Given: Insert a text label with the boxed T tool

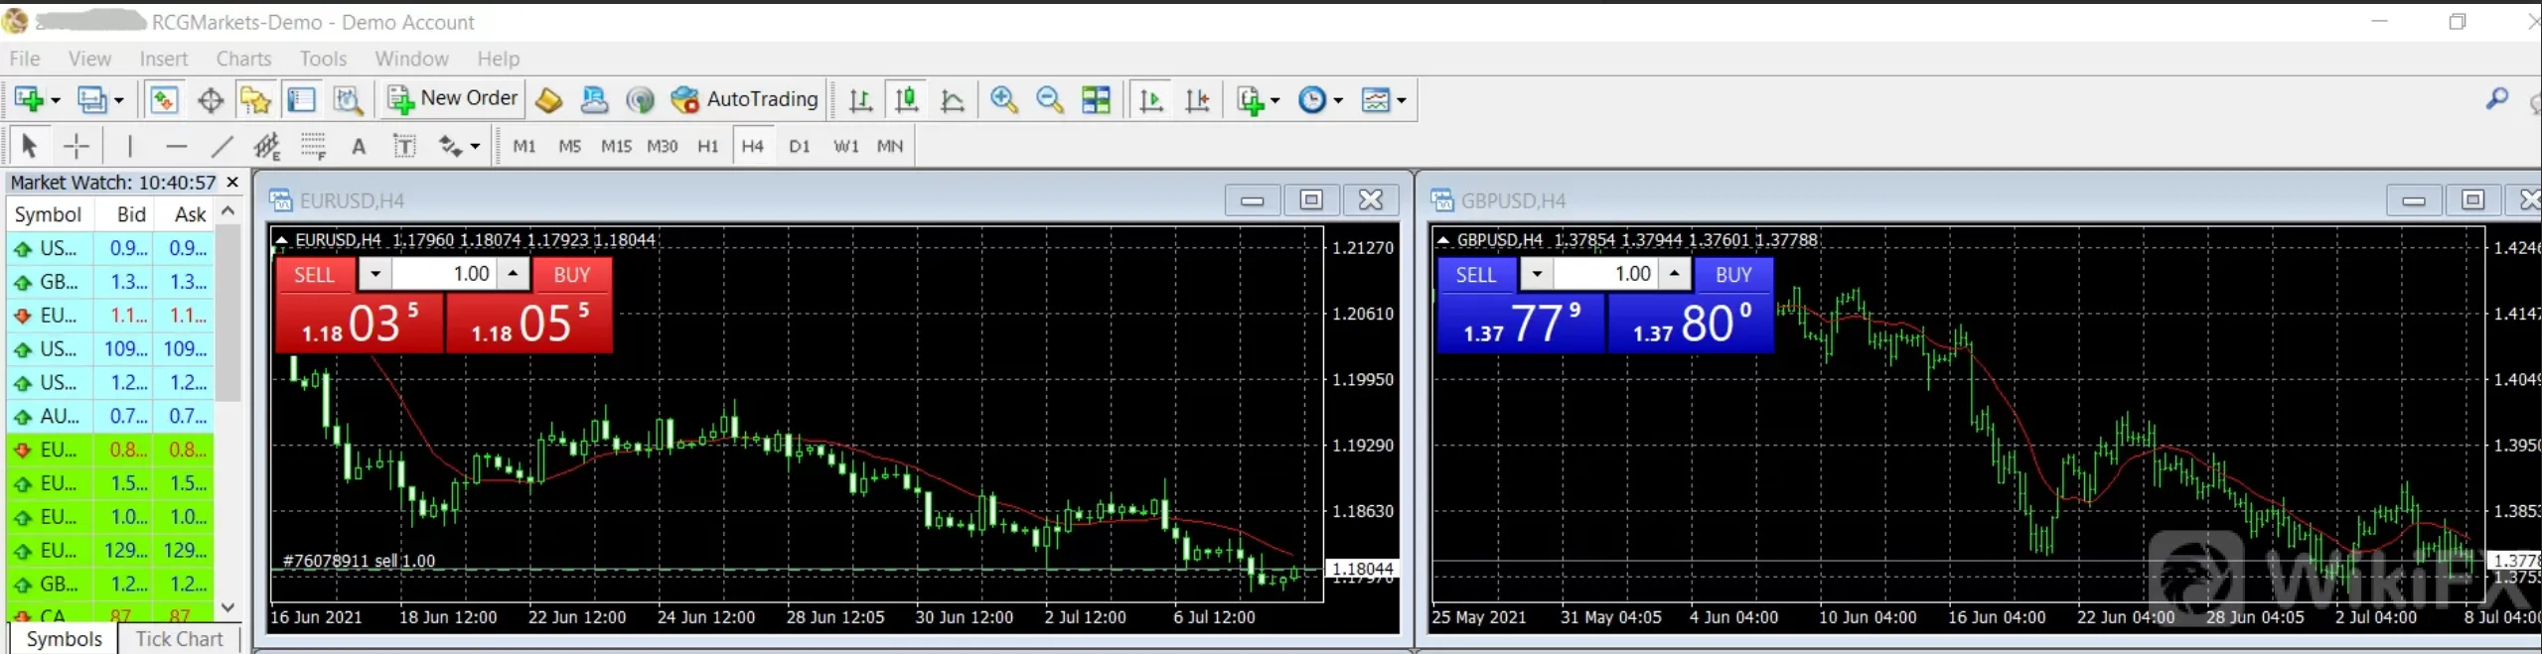Looking at the screenshot, I should [x=404, y=146].
